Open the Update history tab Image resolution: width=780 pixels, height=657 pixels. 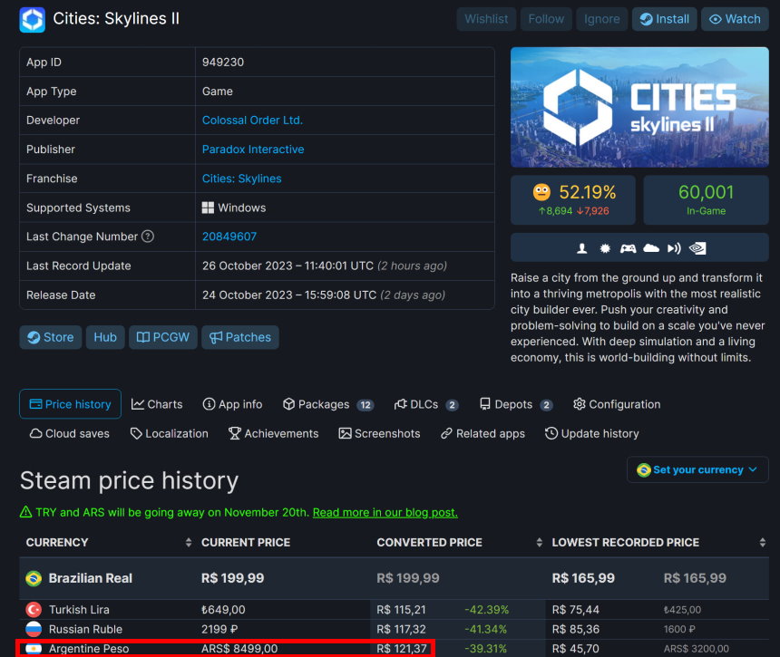[591, 433]
